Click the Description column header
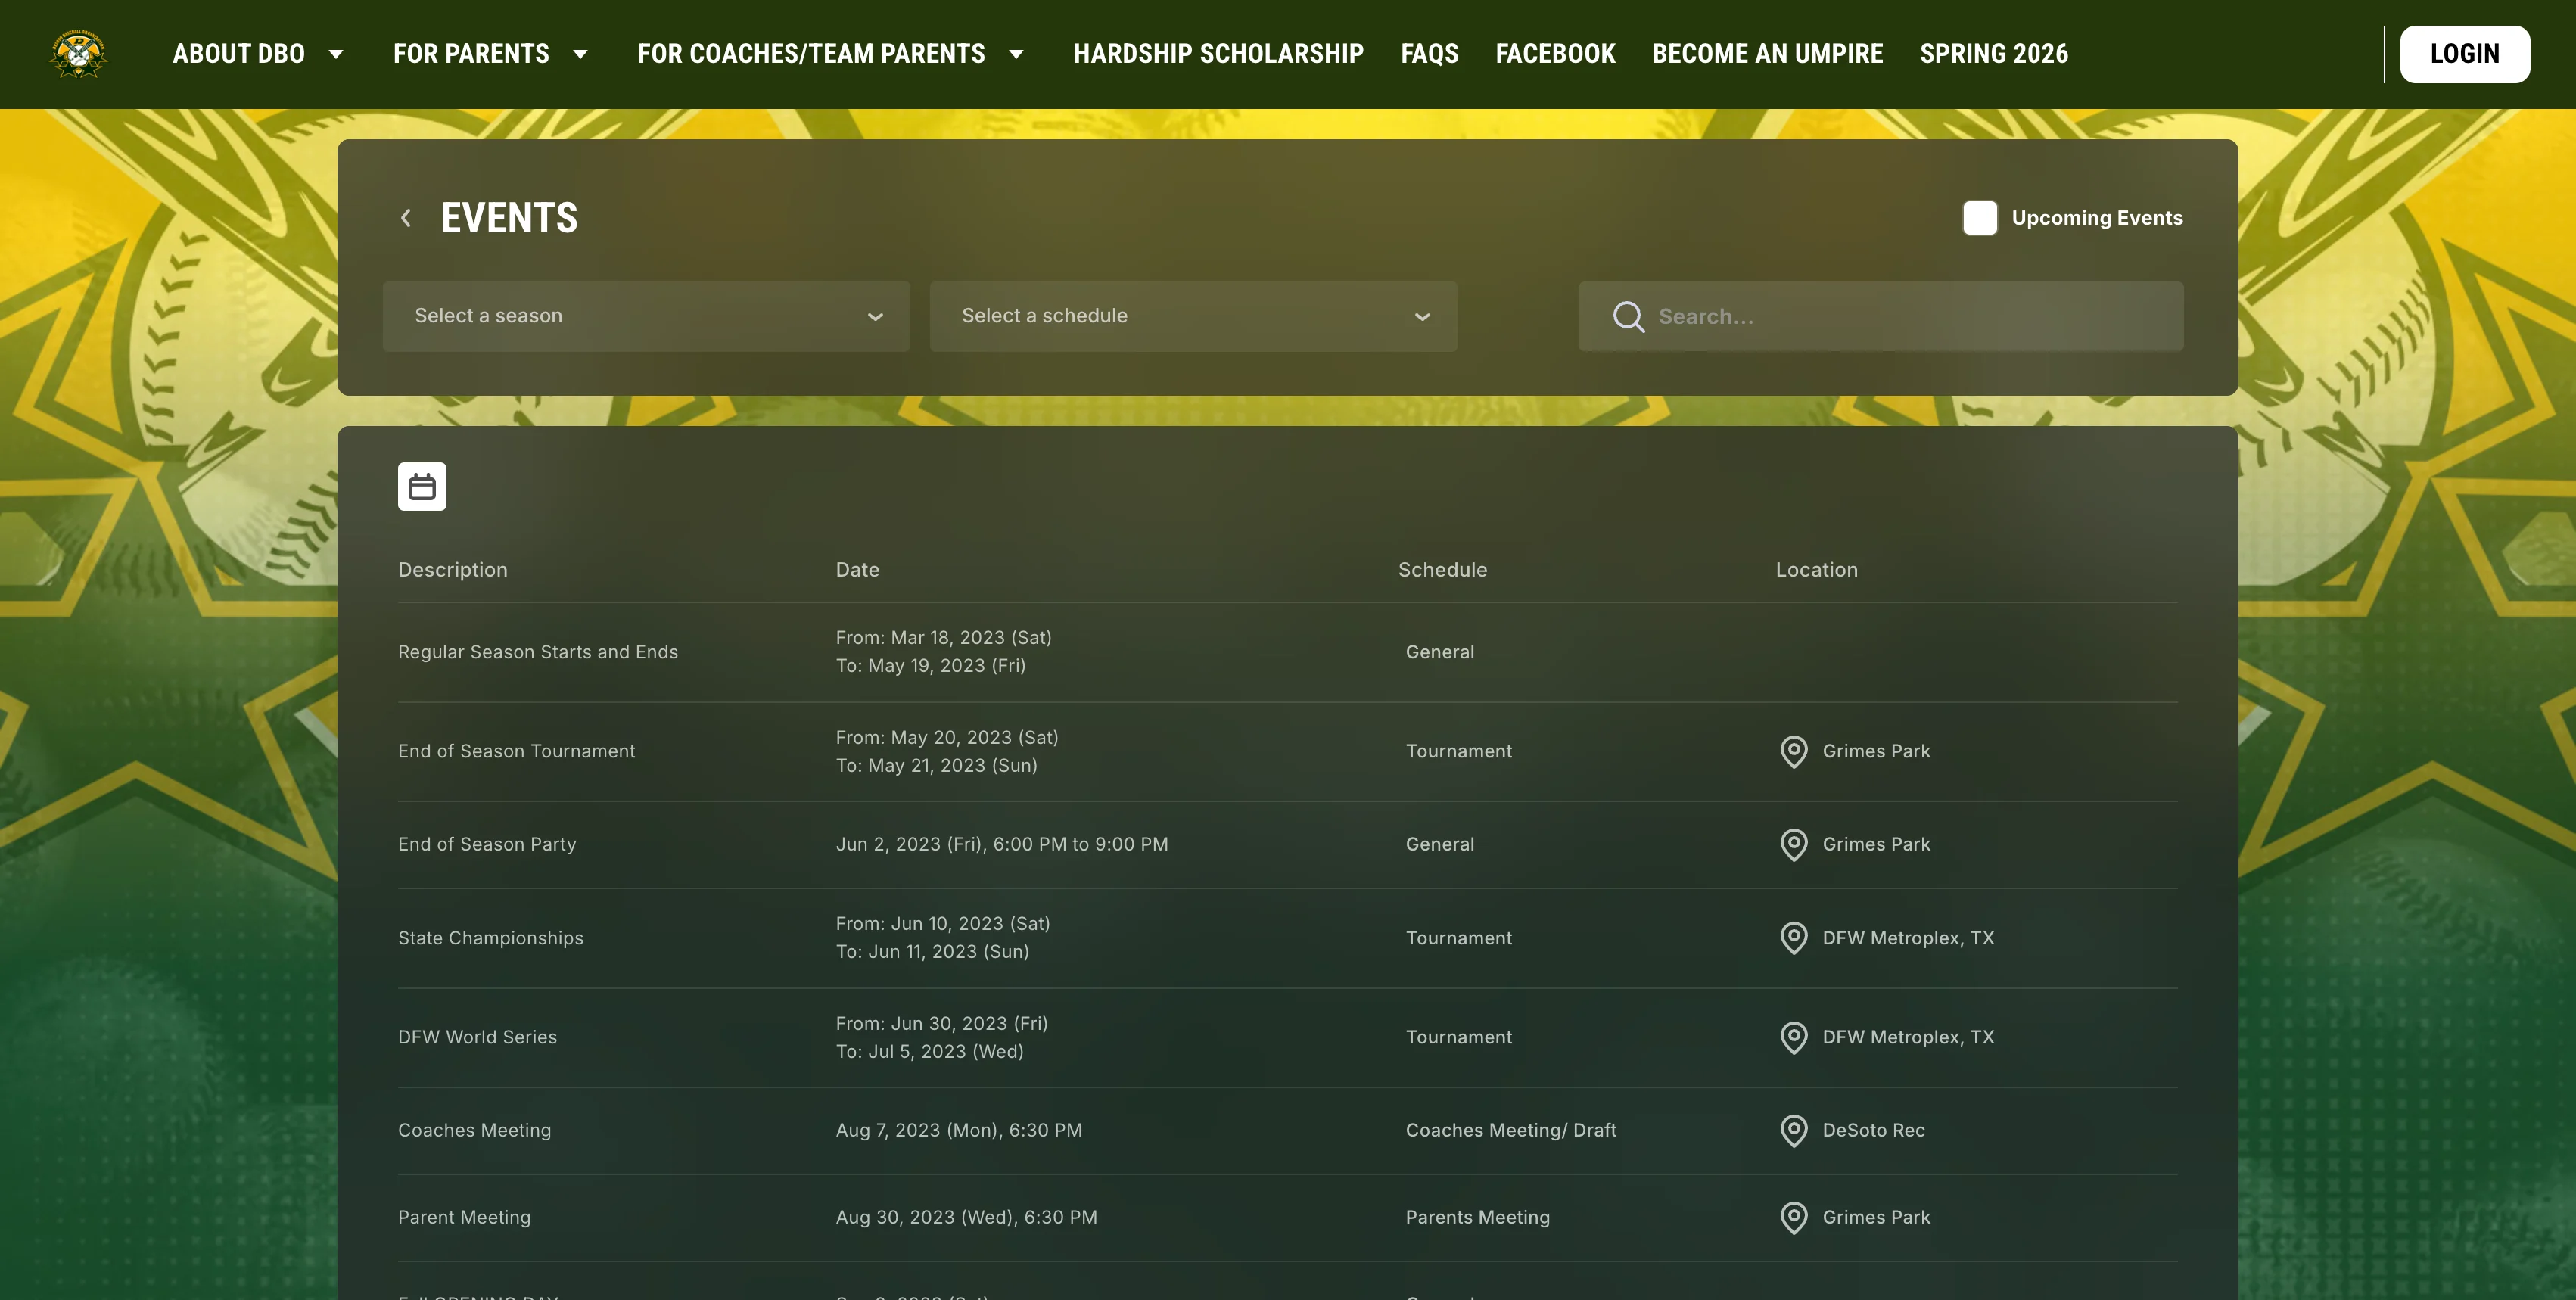The image size is (2576, 1300). click(452, 570)
